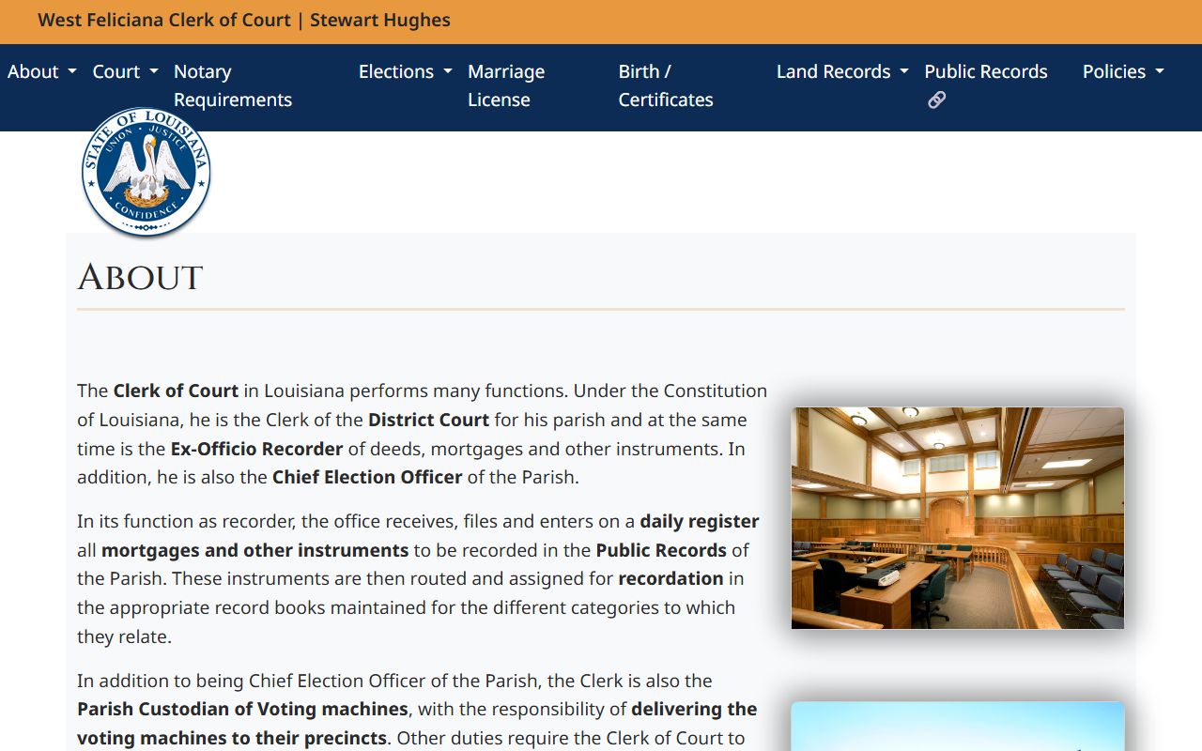
Task: Click the bold word 'recordation'
Action: point(670,578)
